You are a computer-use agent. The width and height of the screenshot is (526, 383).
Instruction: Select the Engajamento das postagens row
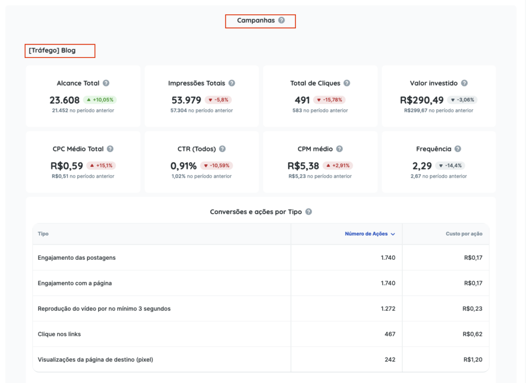[77, 258]
